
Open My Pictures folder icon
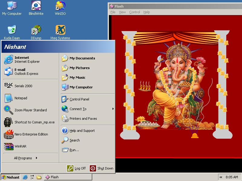click(65, 68)
